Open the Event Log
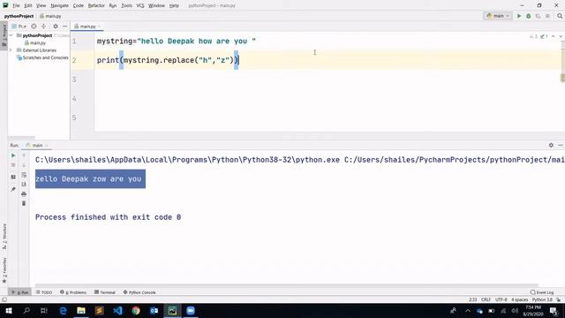This screenshot has height=318, width=565. pos(542,292)
